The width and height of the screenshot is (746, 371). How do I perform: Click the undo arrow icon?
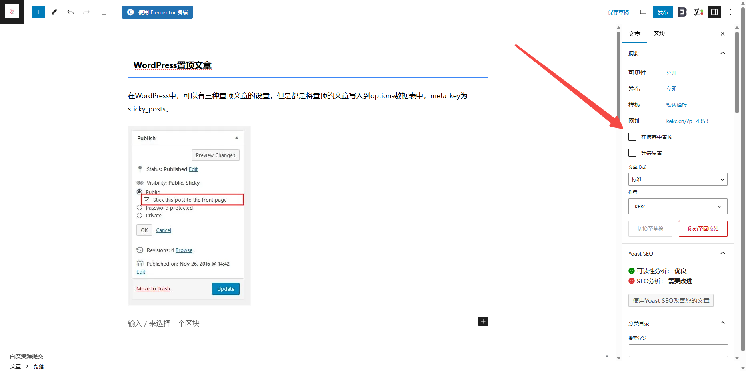[x=70, y=12]
